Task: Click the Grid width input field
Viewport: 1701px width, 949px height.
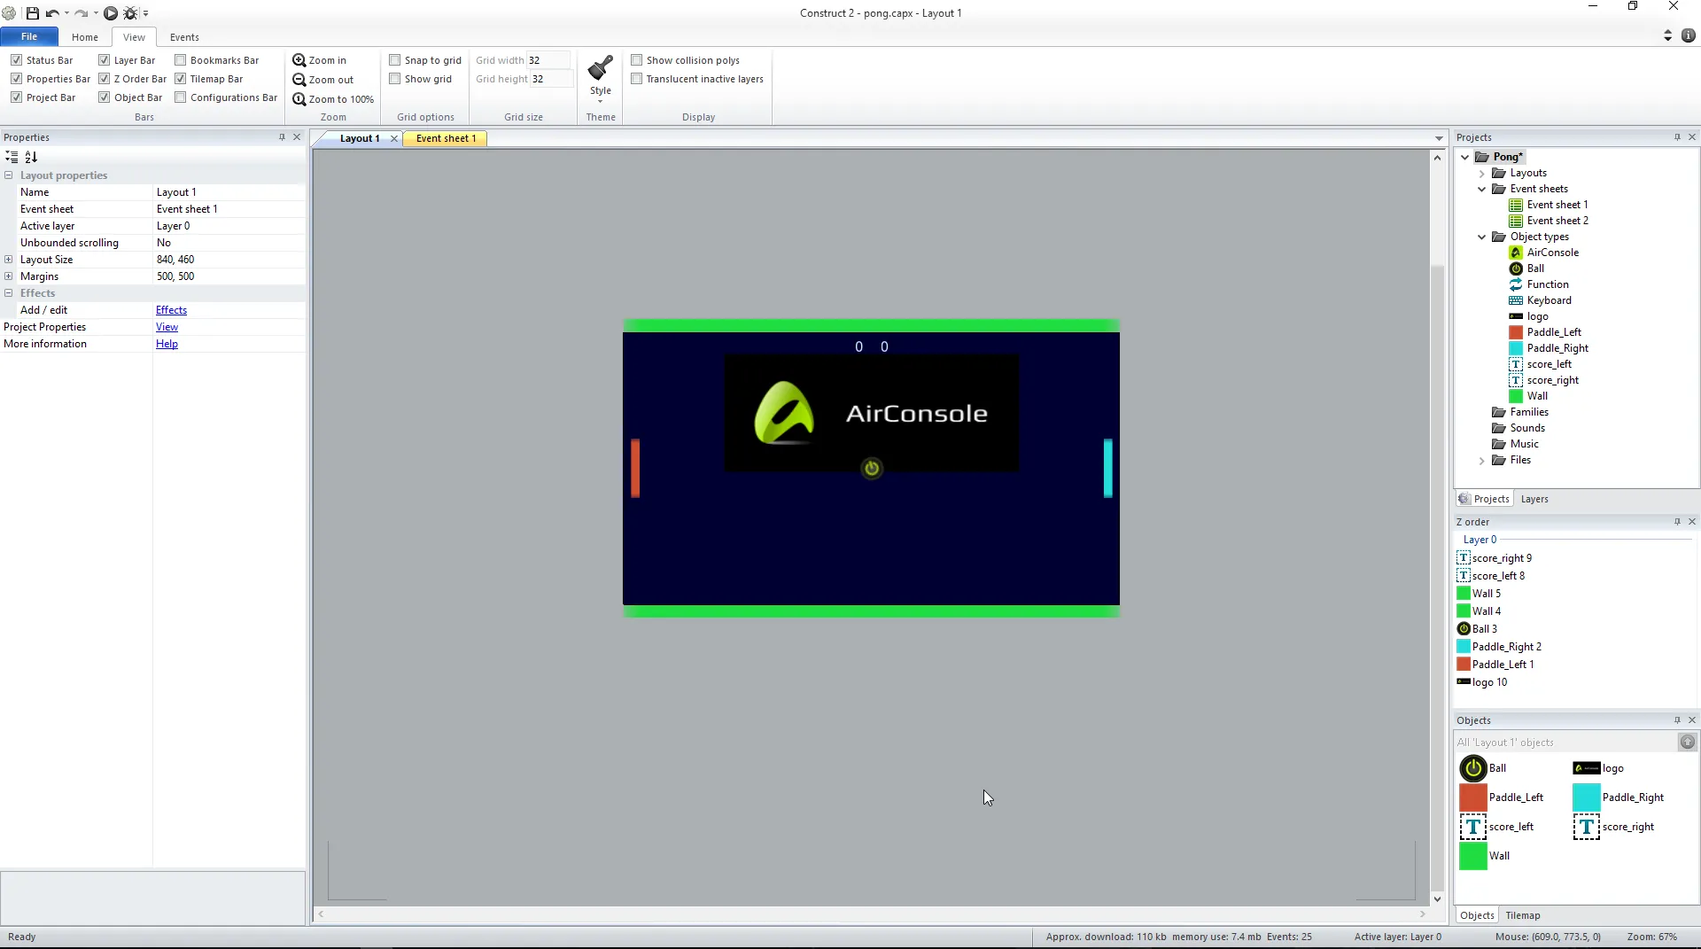Action: point(549,60)
